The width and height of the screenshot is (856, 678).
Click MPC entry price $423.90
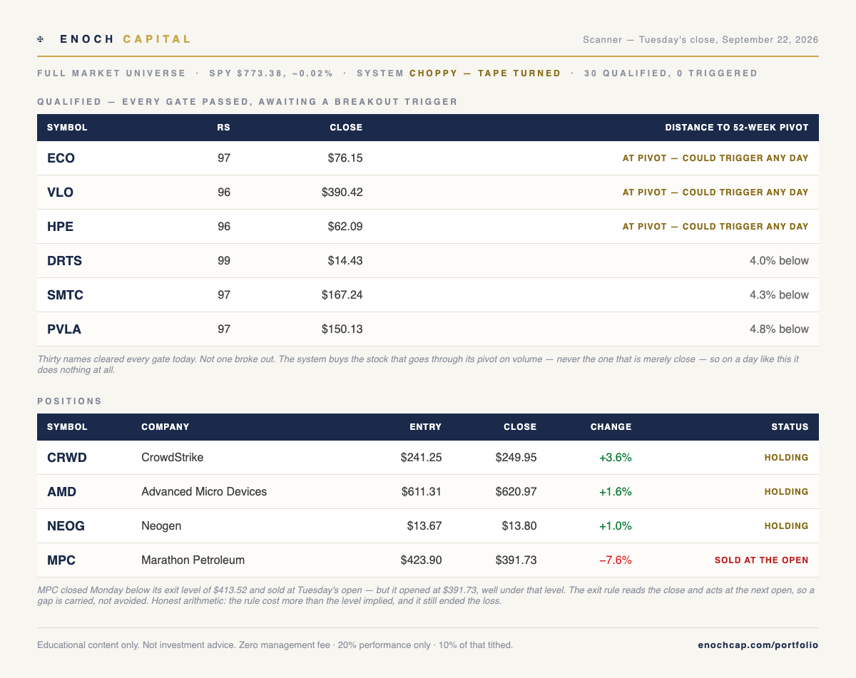coord(421,560)
